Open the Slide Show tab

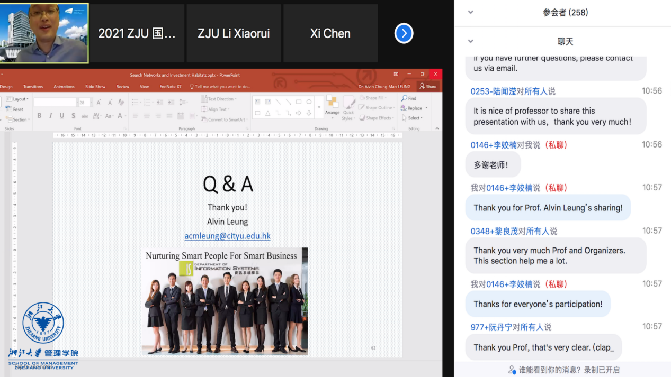pyautogui.click(x=95, y=87)
